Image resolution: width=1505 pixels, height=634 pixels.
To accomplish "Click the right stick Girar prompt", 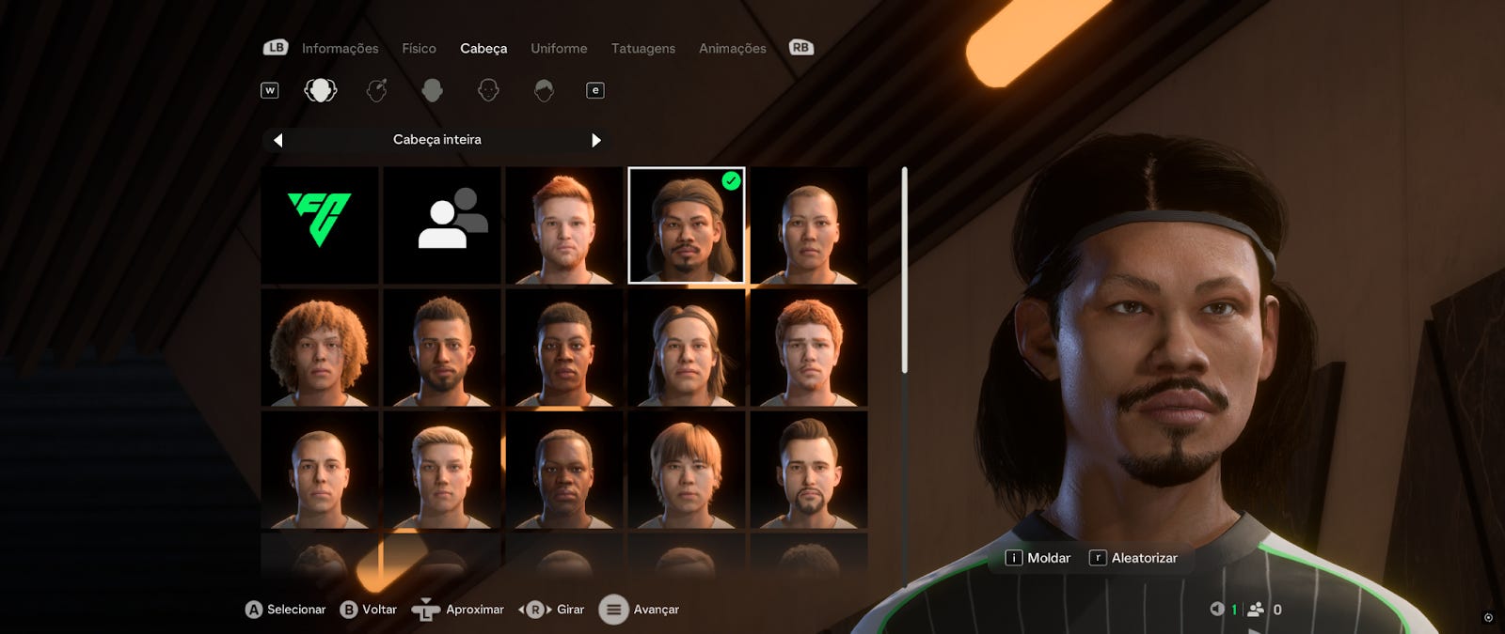I will [x=551, y=610].
